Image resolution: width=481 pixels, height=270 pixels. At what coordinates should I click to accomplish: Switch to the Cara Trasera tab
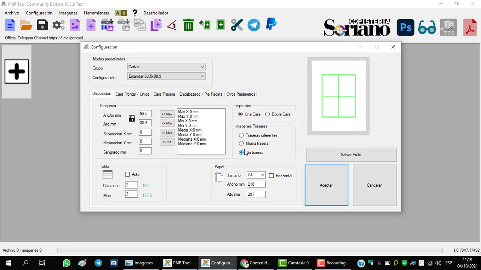tap(164, 94)
